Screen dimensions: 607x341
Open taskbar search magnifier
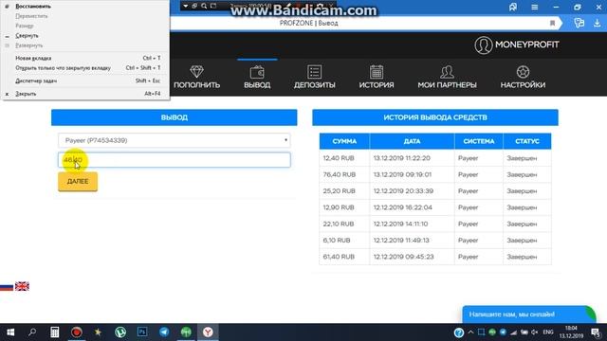32,332
